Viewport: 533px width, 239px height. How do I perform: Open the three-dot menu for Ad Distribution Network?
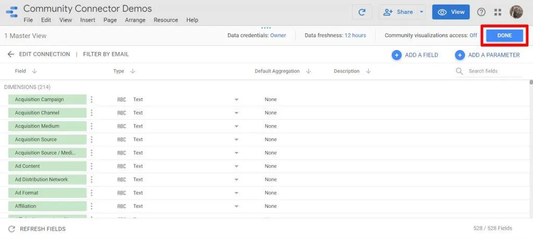(x=92, y=180)
